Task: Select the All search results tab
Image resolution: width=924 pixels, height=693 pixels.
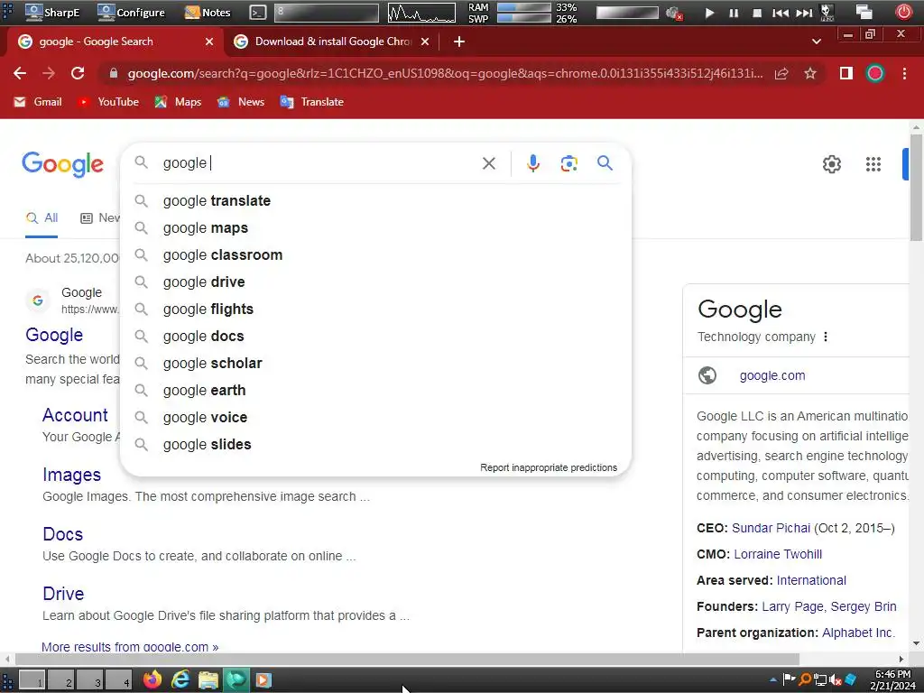Action: pos(42,218)
